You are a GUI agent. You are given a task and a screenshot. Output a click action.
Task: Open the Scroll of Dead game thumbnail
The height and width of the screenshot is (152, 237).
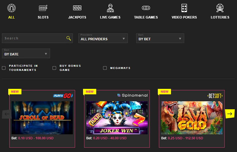pos(42,118)
